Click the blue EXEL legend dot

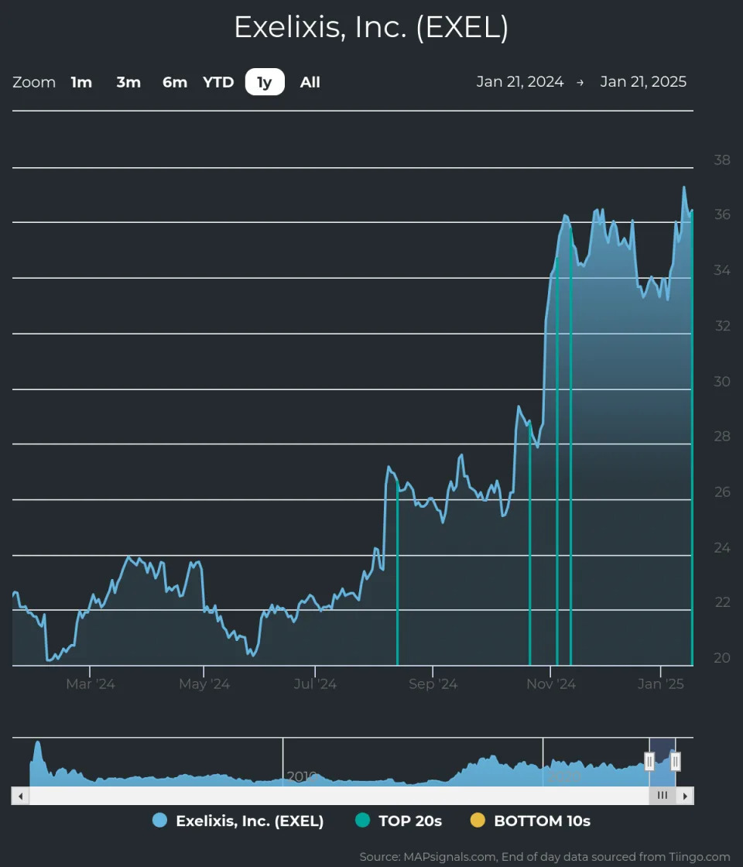click(x=159, y=821)
